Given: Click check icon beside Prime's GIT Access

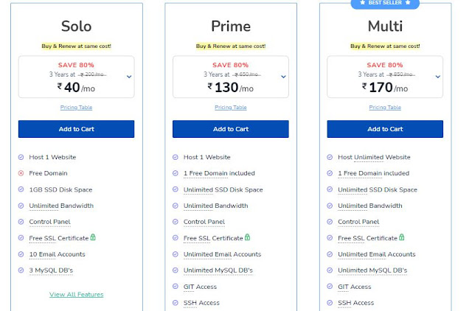Looking at the screenshot, I should point(176,287).
